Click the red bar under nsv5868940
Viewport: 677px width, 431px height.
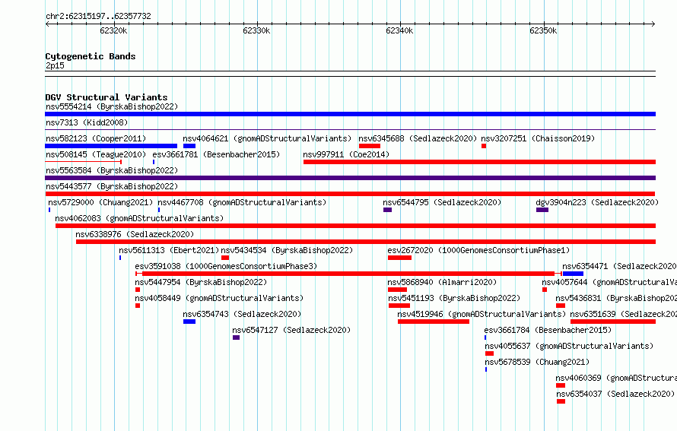[x=397, y=290]
